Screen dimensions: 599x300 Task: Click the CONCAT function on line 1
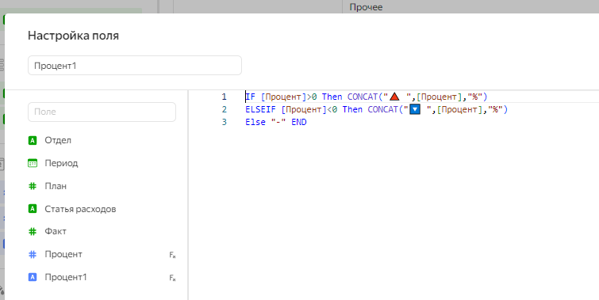pyautogui.click(x=363, y=97)
